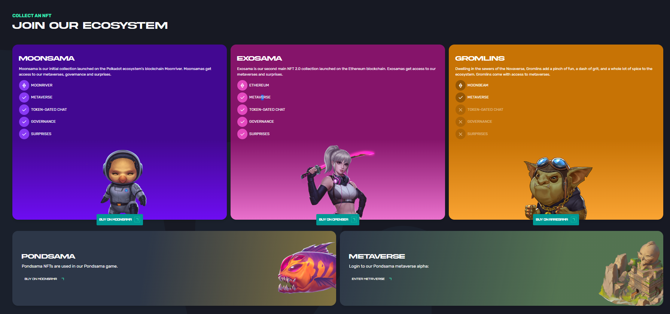Click the Token-Gated Chat X icon in Gromlins card
Image resolution: width=670 pixels, height=314 pixels.
pyautogui.click(x=460, y=110)
